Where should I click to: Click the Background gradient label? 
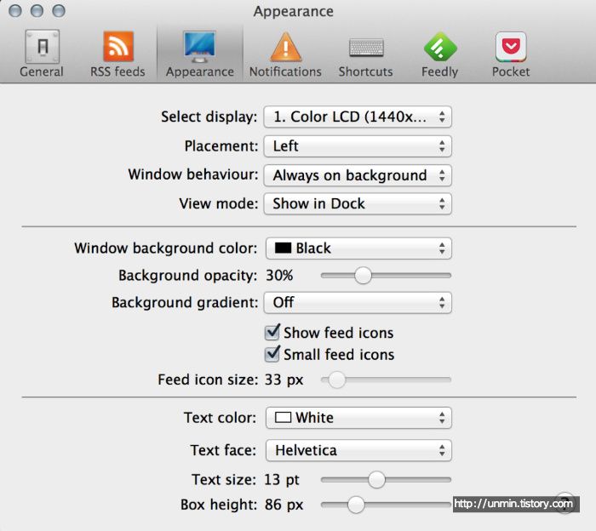point(185,303)
